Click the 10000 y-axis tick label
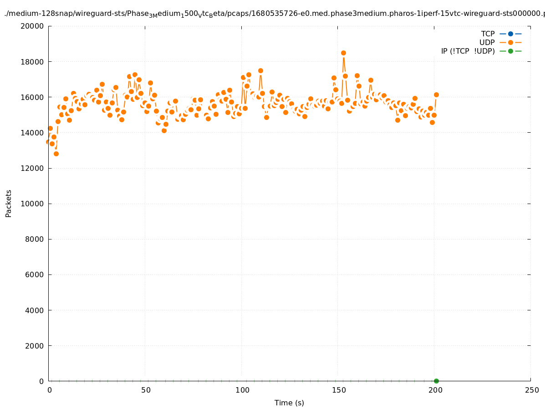This screenshot has width=545, height=409. [33, 204]
